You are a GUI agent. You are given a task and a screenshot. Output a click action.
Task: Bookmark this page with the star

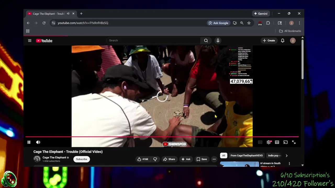(249, 23)
